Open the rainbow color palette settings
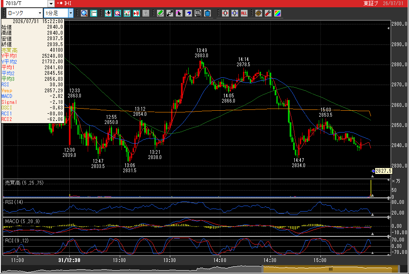 pyautogui.click(x=277, y=13)
